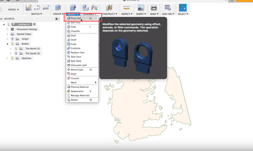Screen dimensions: 253x151
Task: Choose Edit Face from the menu
Action: coord(82,22)
